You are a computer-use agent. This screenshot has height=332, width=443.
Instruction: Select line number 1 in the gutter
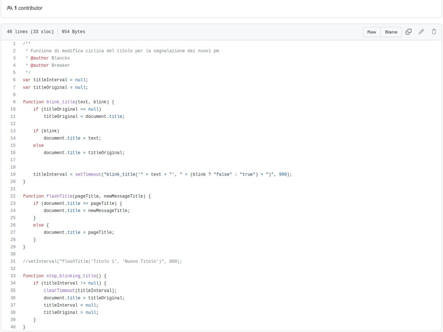[14, 43]
